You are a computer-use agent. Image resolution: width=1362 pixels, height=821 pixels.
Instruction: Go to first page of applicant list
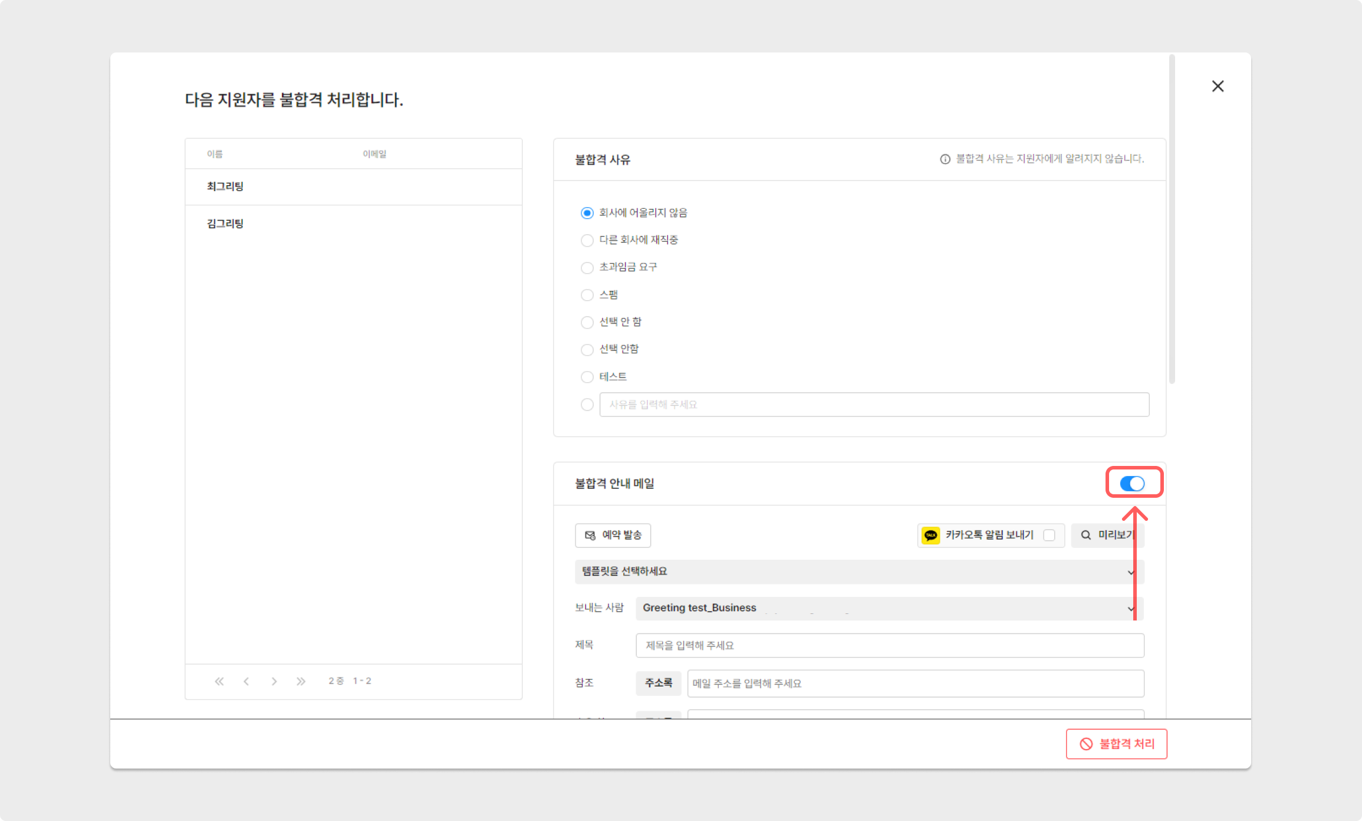[x=219, y=681]
